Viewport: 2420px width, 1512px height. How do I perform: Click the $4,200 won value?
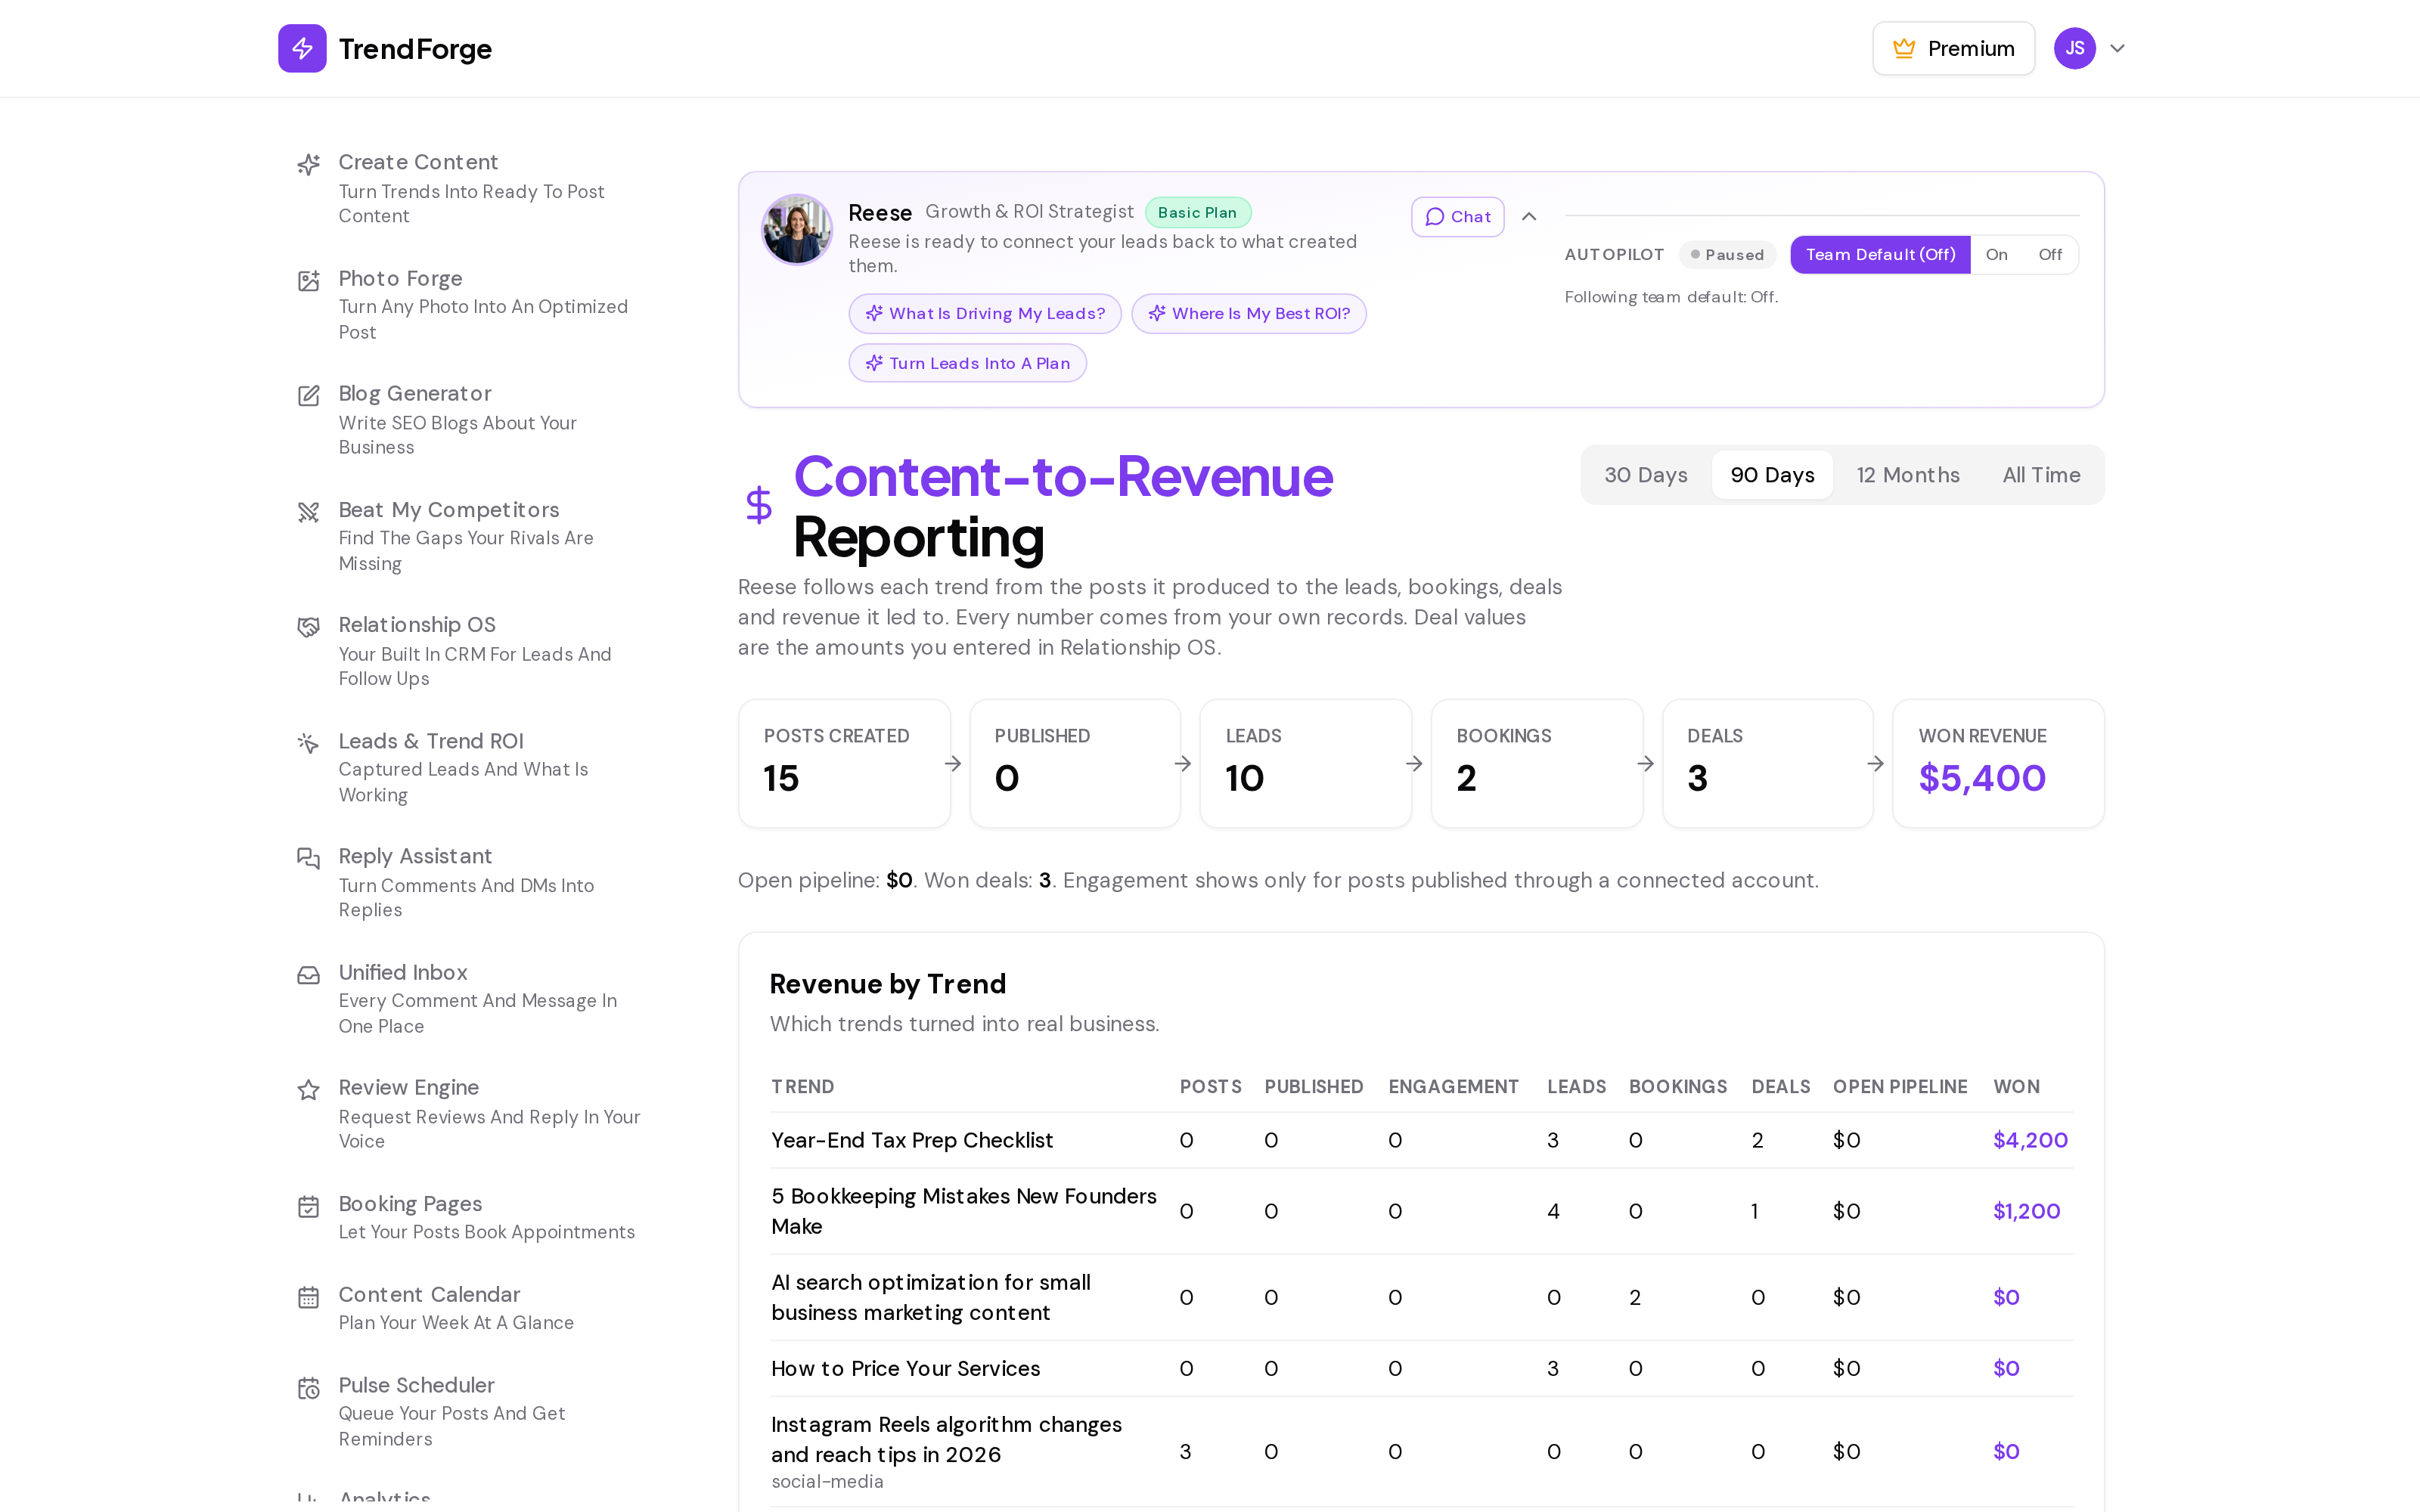click(2030, 1140)
